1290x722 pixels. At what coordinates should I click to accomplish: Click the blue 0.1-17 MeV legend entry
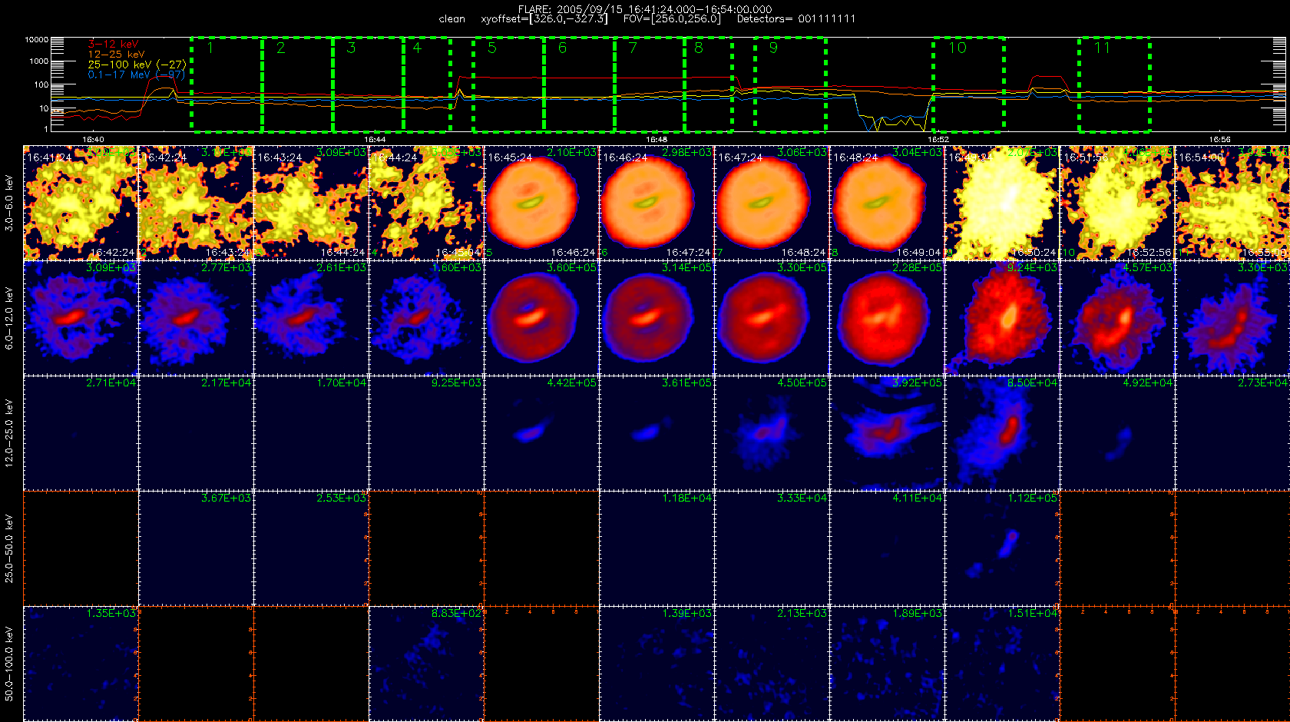135,75
